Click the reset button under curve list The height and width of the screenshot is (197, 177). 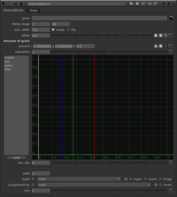coord(16,158)
